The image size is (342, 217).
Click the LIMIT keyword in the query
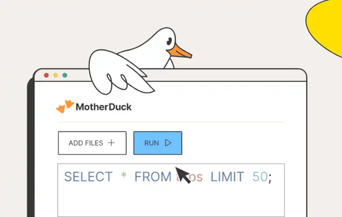point(227,177)
